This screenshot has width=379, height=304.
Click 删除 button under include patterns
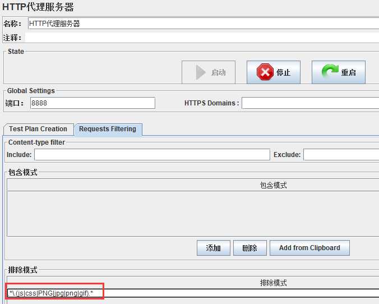pyautogui.click(x=250, y=248)
